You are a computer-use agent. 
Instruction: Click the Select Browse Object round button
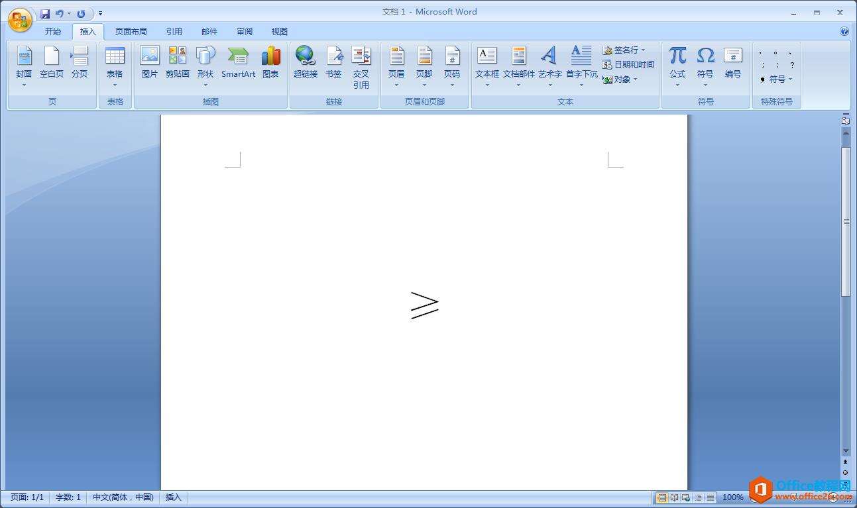(846, 473)
